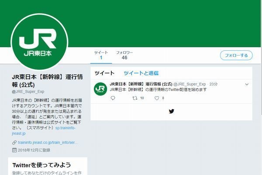Click the account name in the tweet header

(141, 84)
